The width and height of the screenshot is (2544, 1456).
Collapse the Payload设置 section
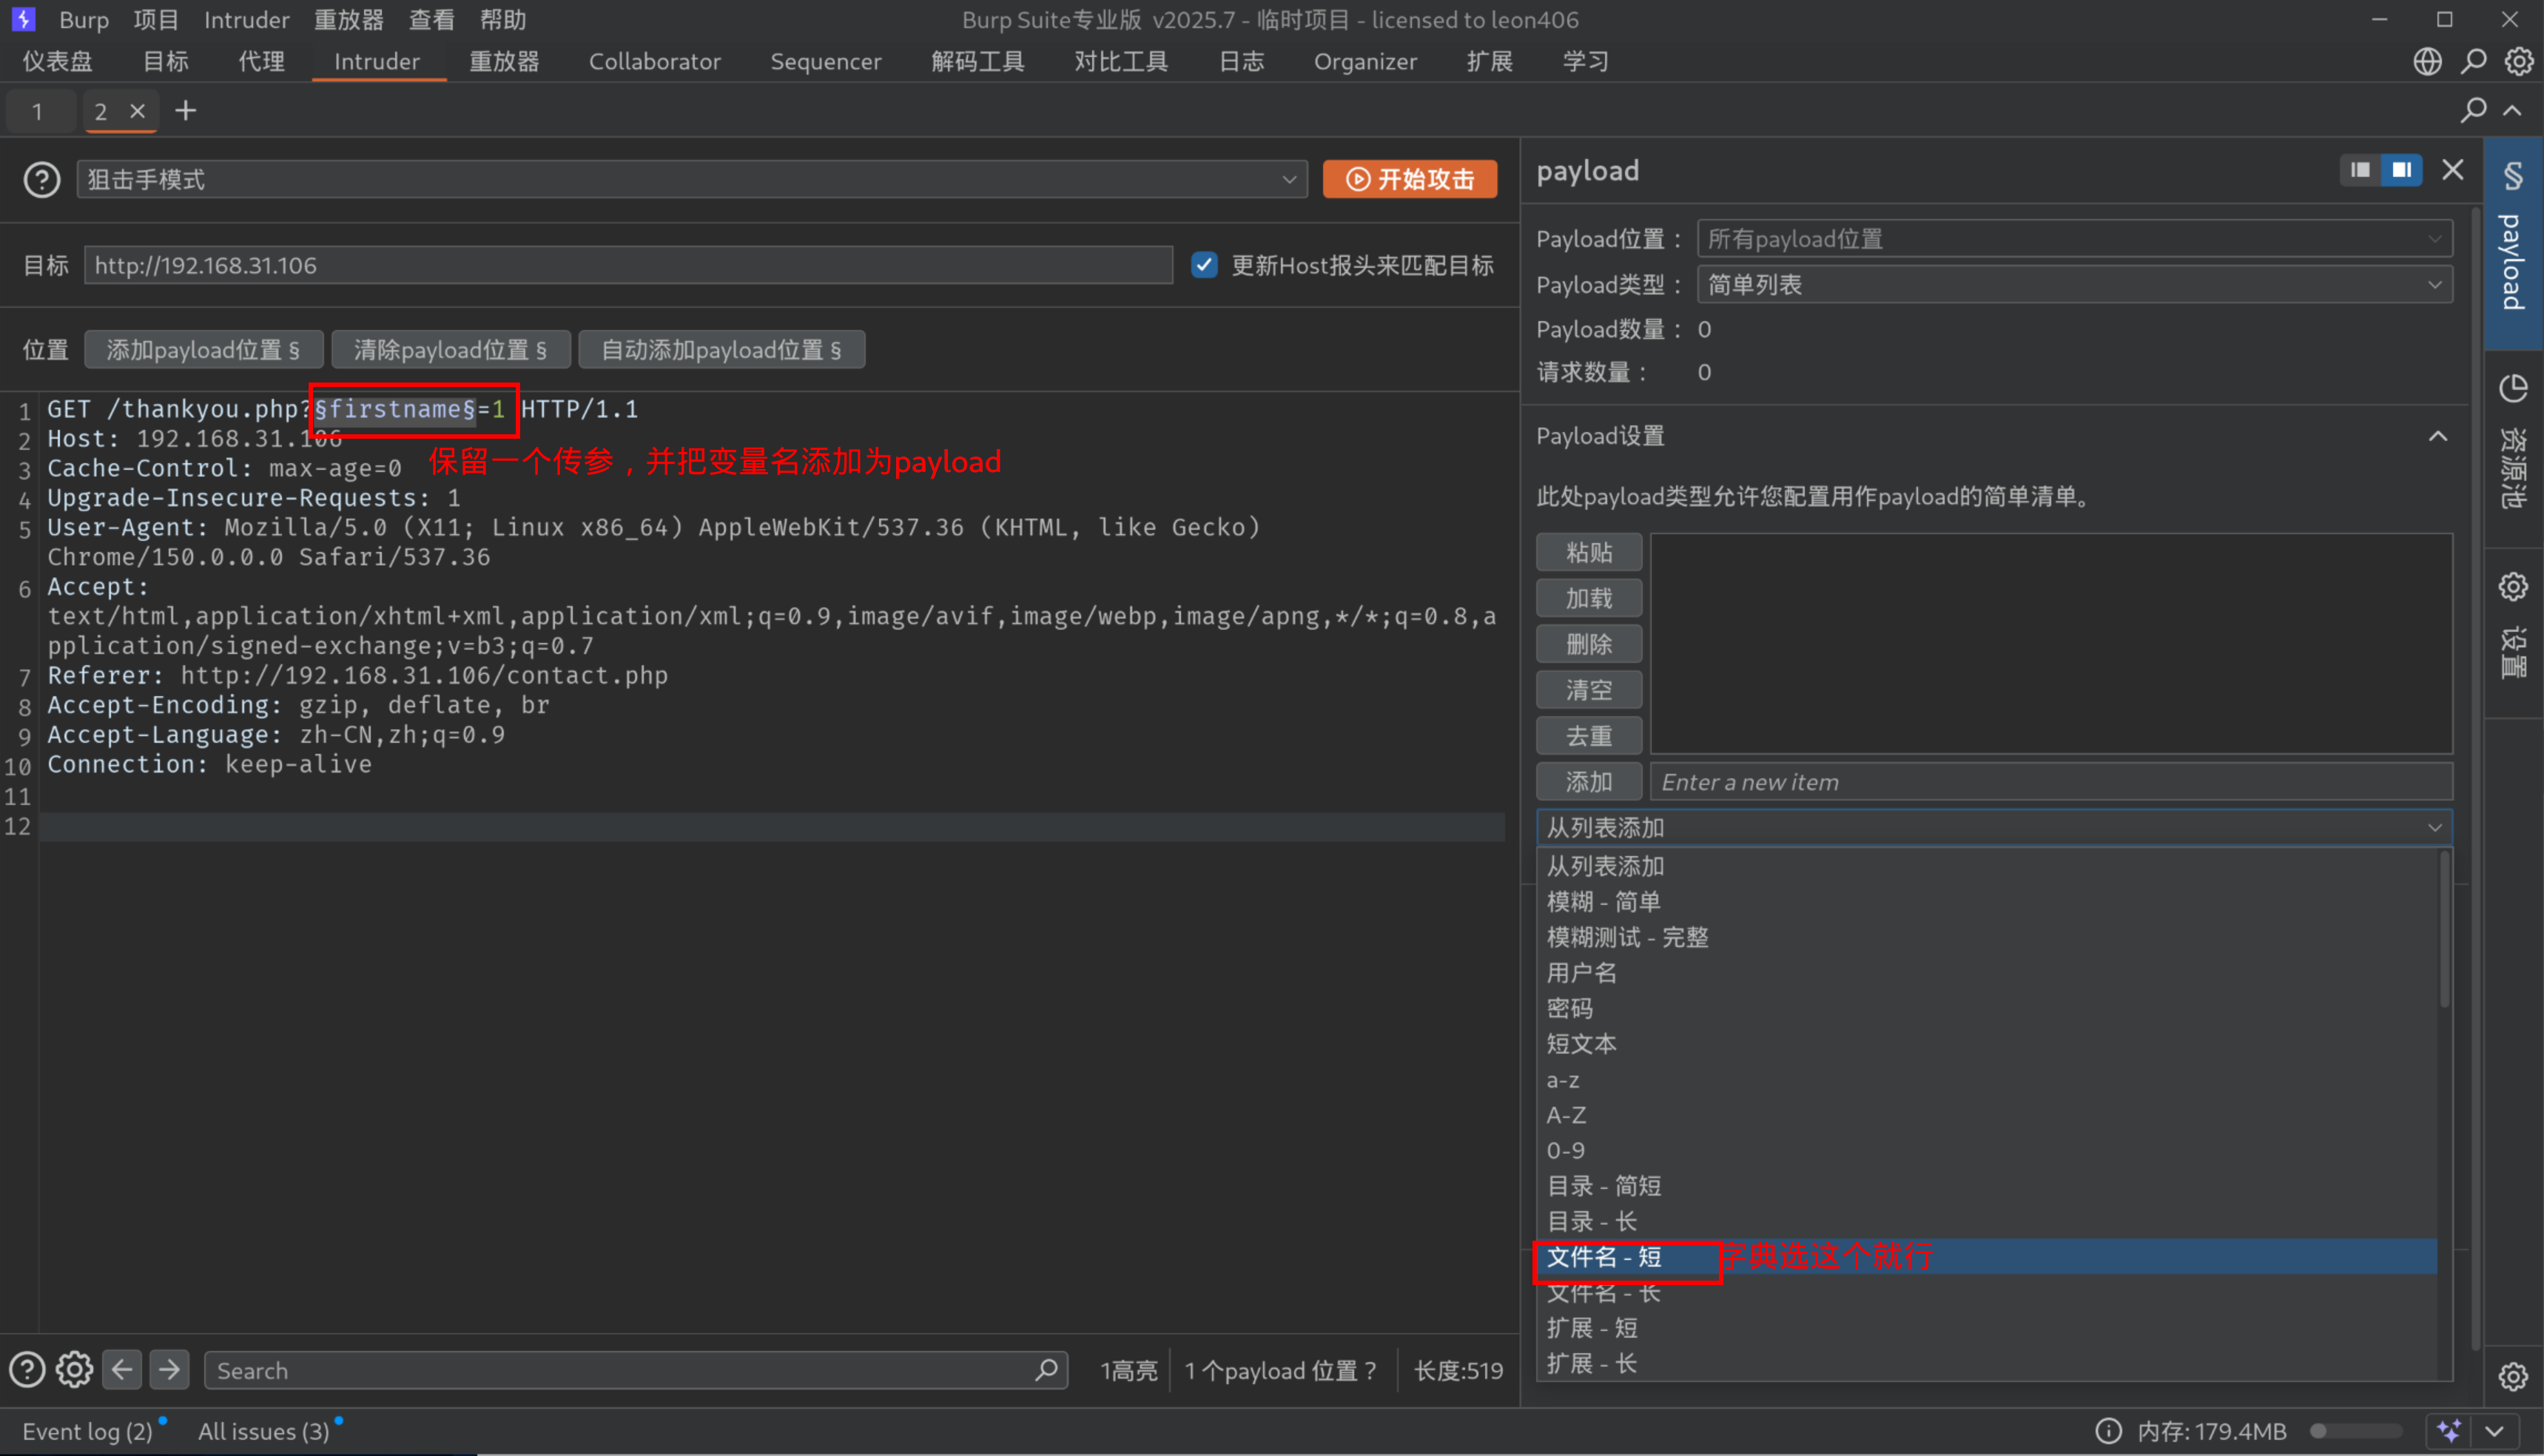pos(2438,436)
